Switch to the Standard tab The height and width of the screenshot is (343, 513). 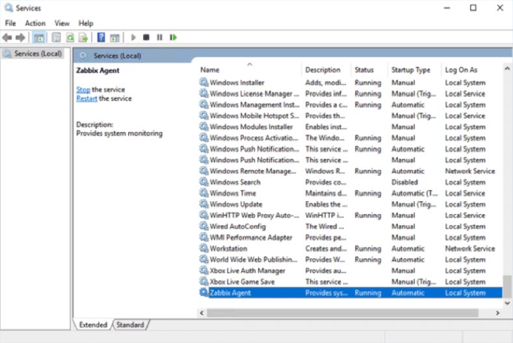pos(130,325)
